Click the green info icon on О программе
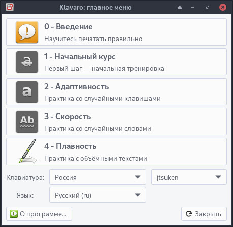This screenshot has height=227, width=233. click(14, 214)
